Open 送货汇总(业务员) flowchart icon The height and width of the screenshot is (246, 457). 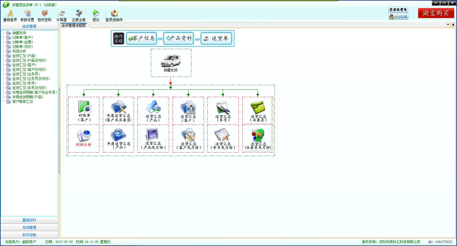[258, 111]
